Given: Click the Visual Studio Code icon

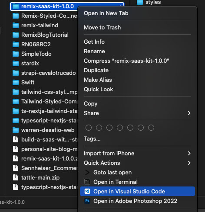Looking at the screenshot, I should 87,191.
